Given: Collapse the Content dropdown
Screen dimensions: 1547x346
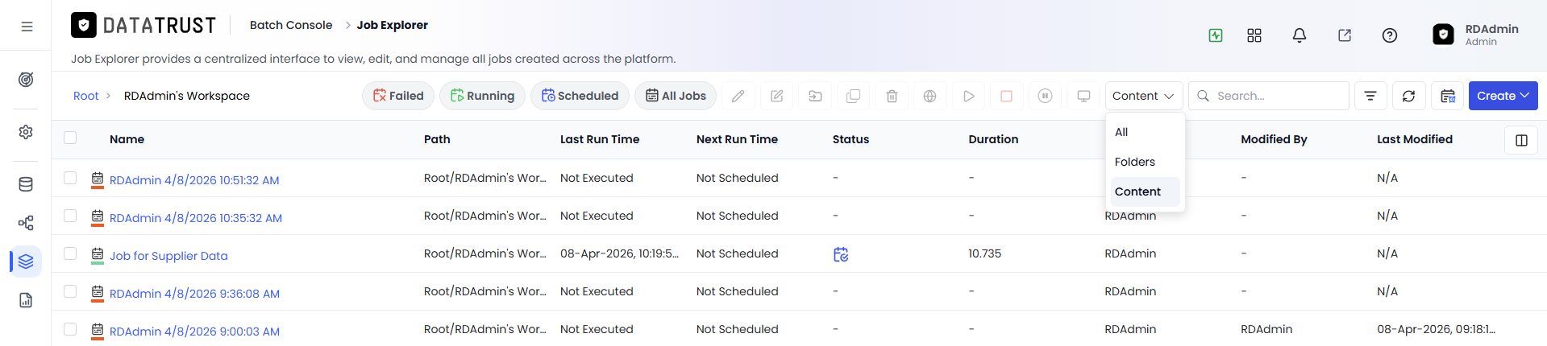Looking at the screenshot, I should coord(1144,96).
